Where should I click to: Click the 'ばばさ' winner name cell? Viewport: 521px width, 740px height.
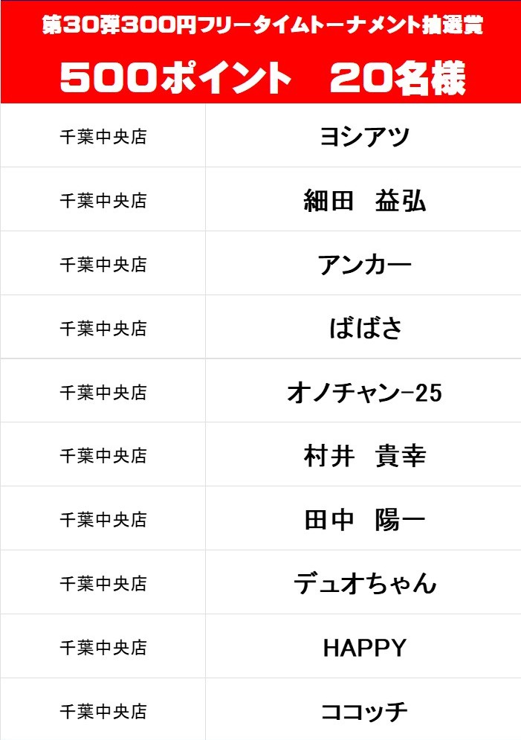click(364, 329)
